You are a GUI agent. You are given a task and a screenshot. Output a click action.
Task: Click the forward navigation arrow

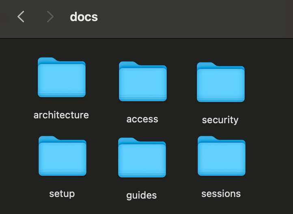point(50,17)
